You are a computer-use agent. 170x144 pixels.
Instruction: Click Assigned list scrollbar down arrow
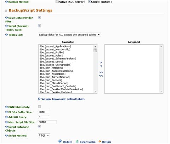click(161, 91)
